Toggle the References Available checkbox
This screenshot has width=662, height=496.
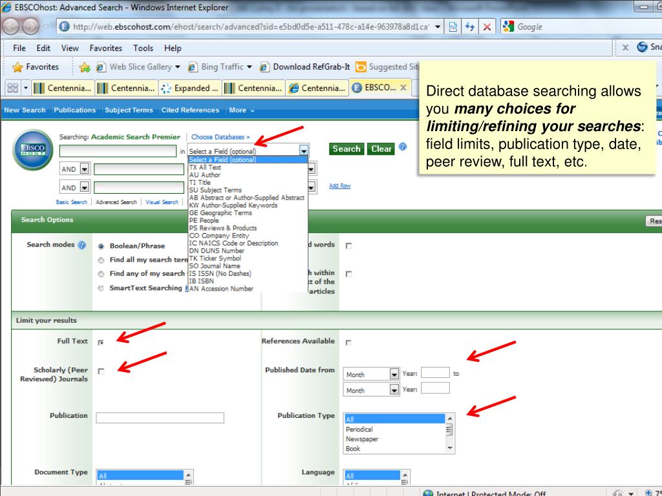tap(348, 342)
